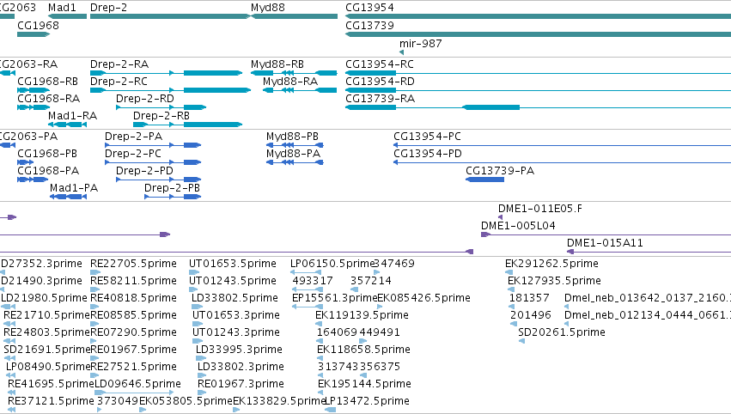Select the Mad1 gene label
The image size is (731, 414).
pyautogui.click(x=62, y=8)
